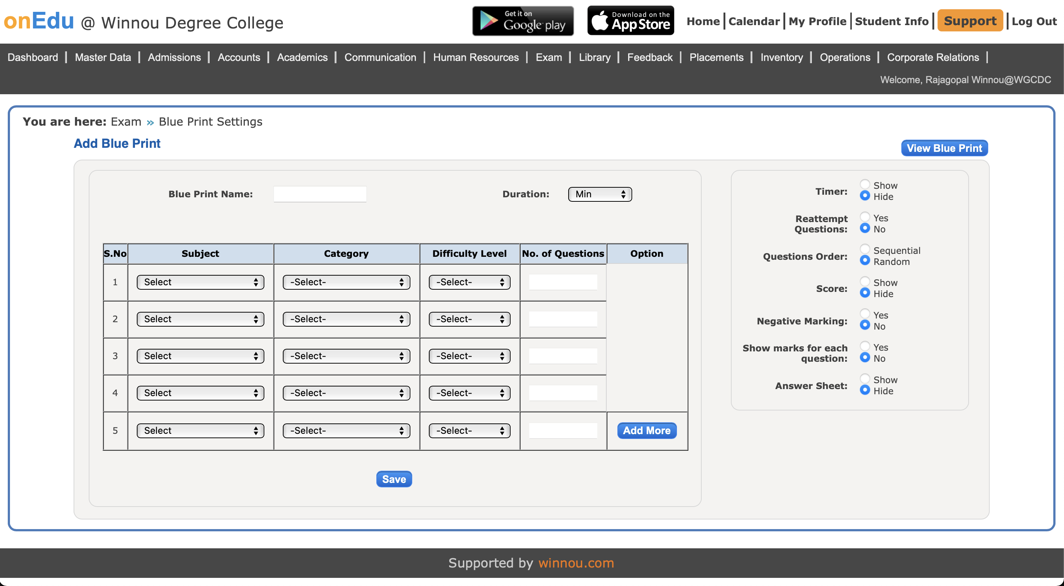Viewport: 1064px width, 586px height.
Task: Click the orange Support button
Action: (970, 21)
